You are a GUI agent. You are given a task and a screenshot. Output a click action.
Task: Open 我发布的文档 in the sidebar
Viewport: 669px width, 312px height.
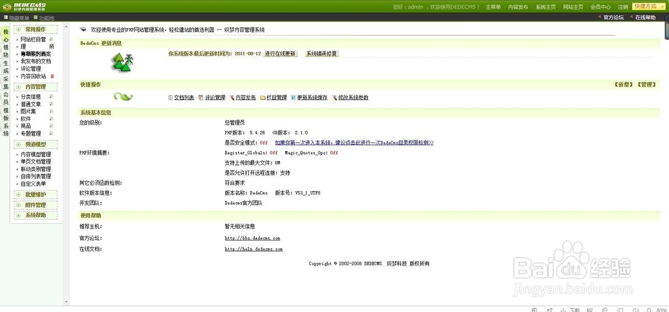36,61
